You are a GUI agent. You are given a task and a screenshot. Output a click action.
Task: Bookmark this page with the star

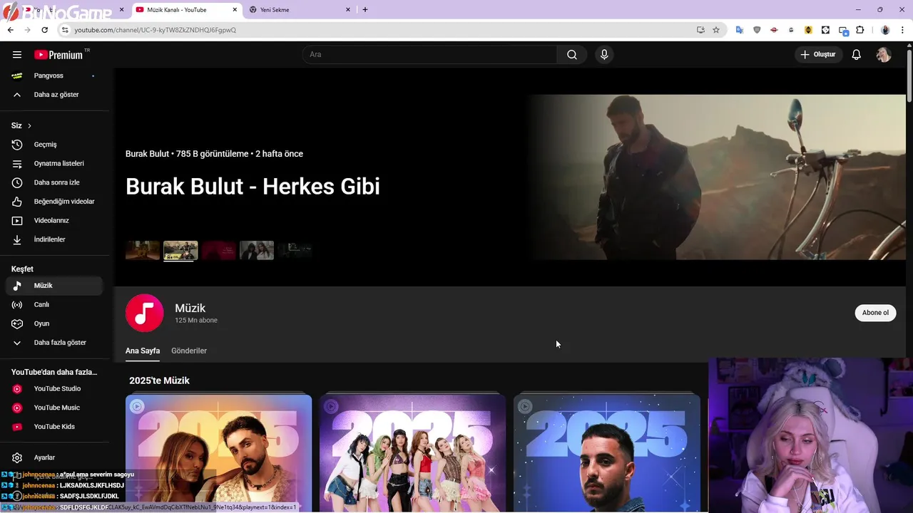click(x=716, y=30)
